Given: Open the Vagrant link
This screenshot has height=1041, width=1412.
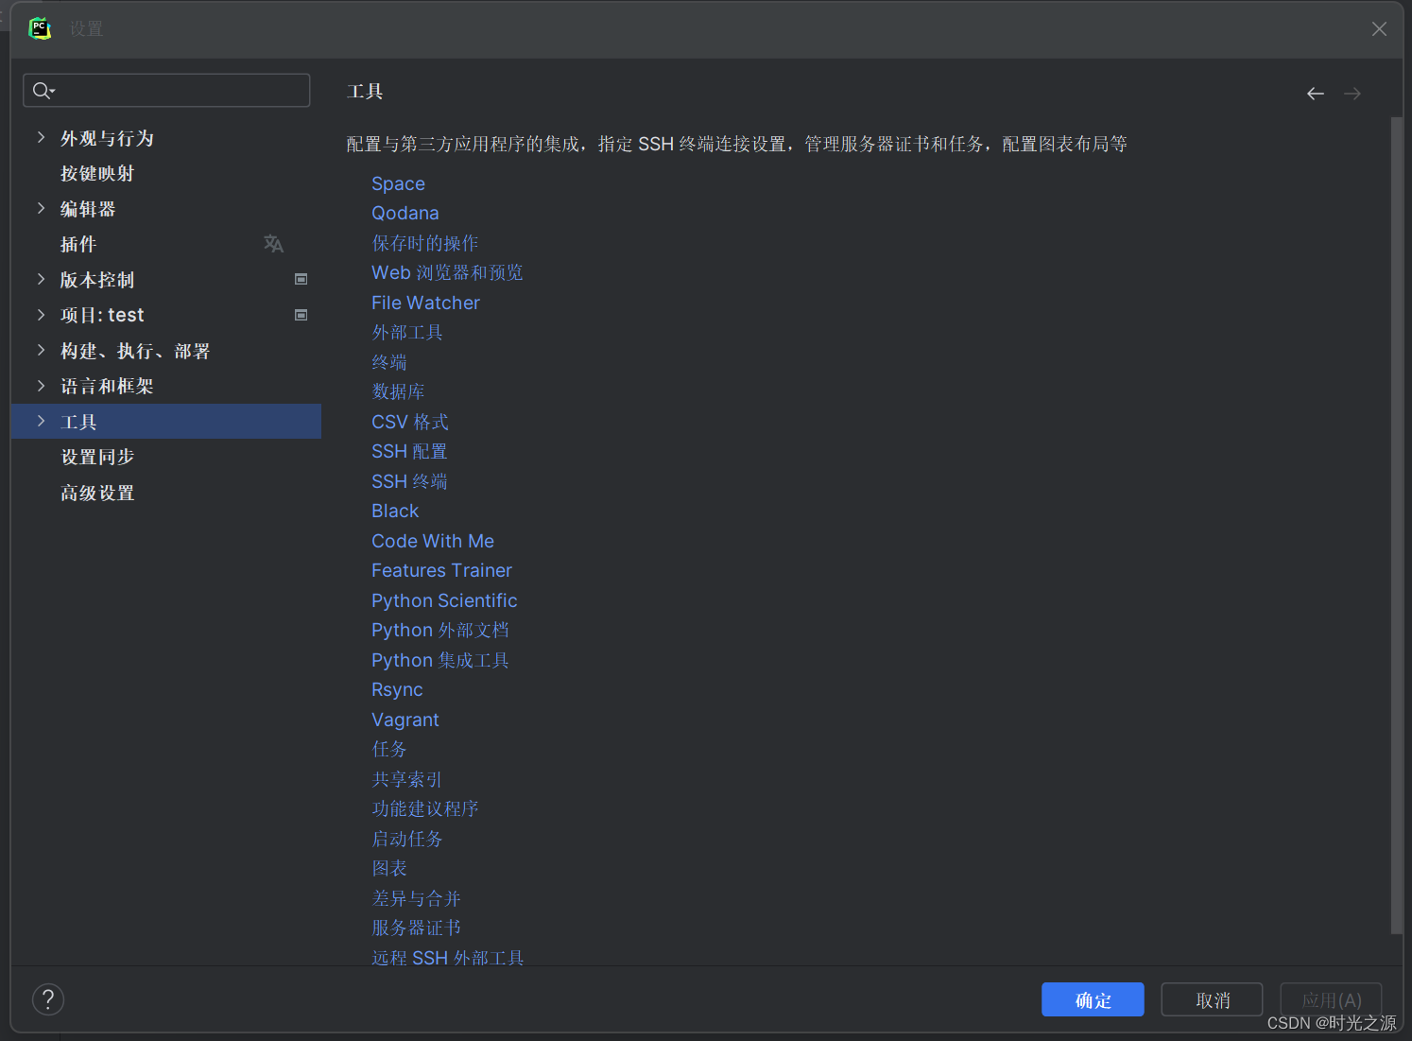Looking at the screenshot, I should [x=405, y=720].
